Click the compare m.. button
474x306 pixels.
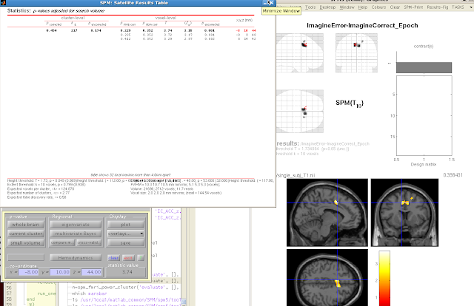tap(62, 242)
